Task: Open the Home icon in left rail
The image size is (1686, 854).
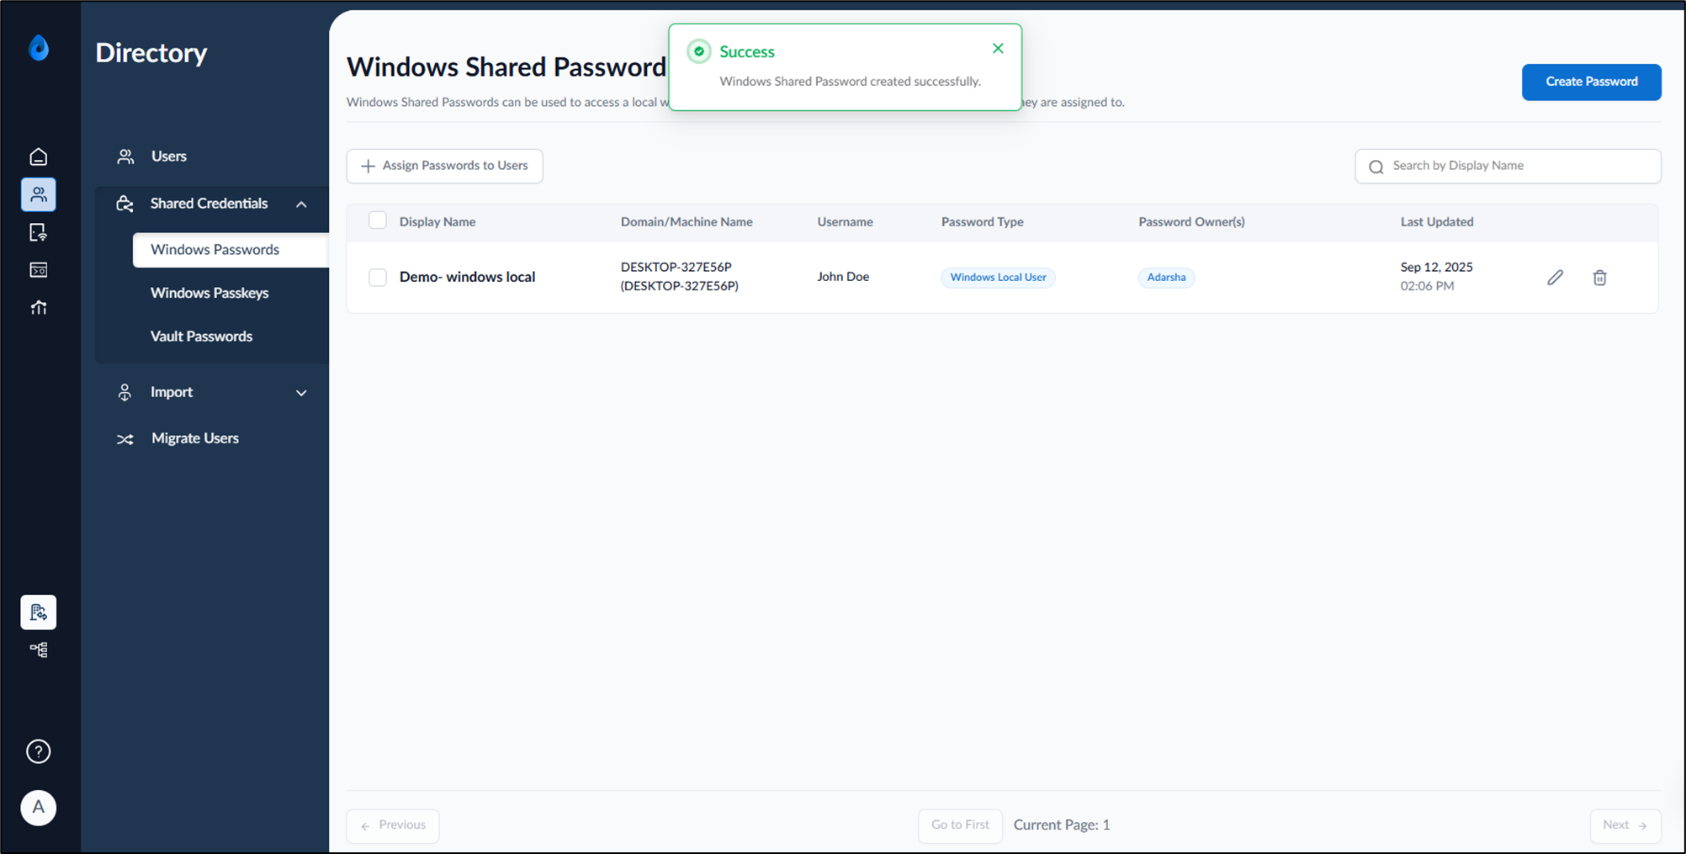Action: point(39,156)
